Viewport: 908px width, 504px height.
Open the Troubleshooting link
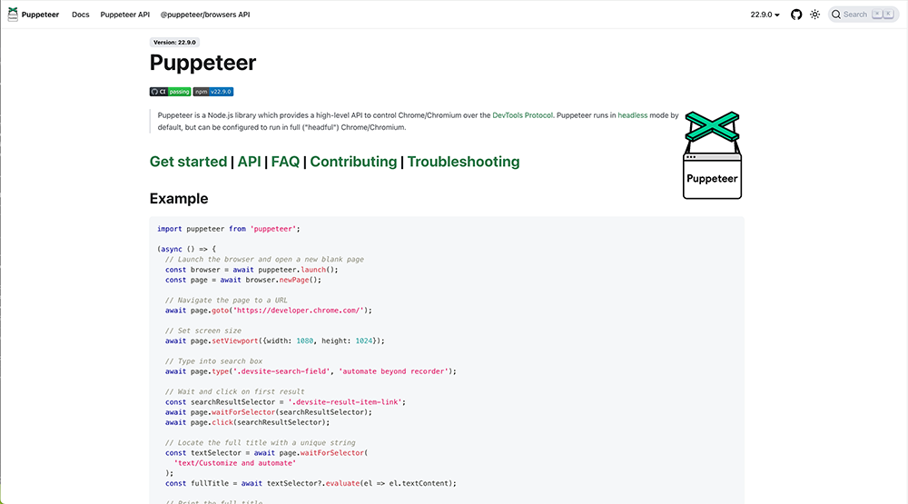pos(463,162)
